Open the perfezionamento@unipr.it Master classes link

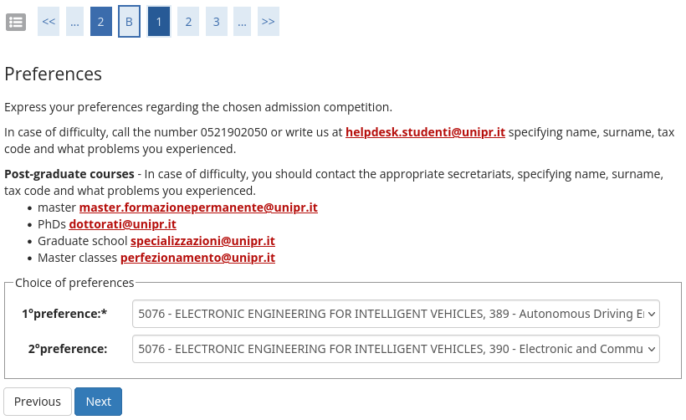(197, 258)
